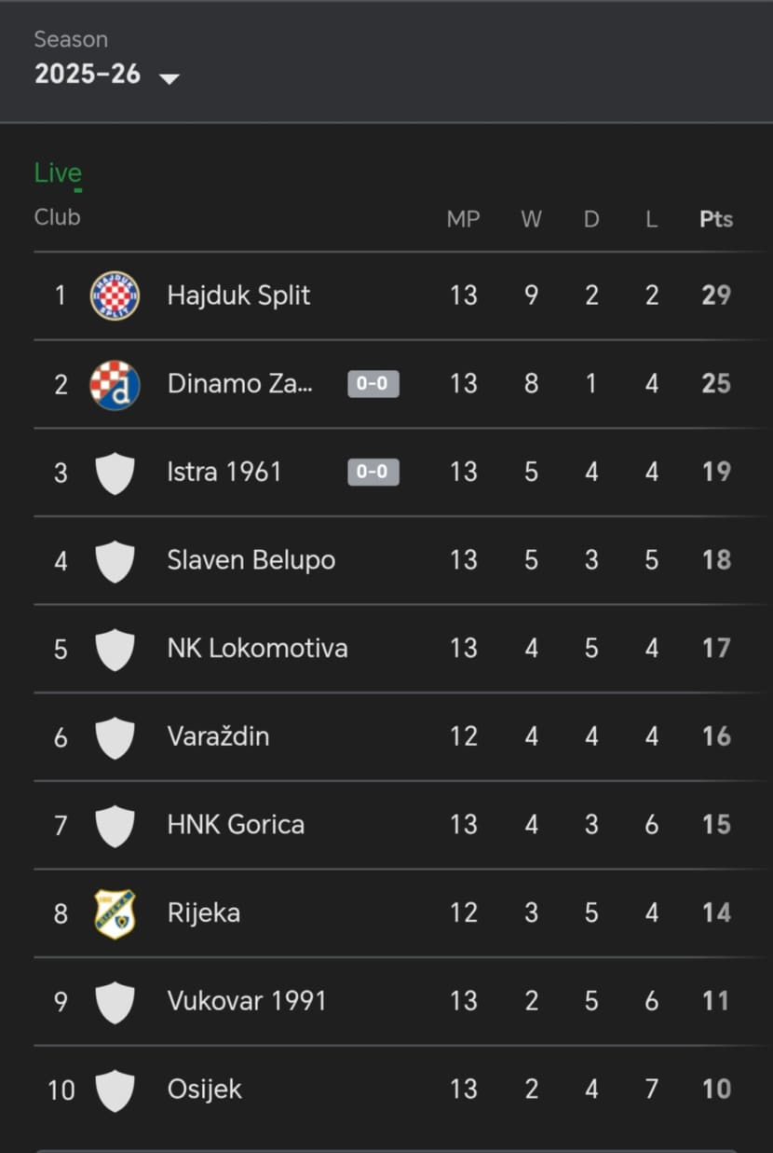Click the Club column header

58,217
